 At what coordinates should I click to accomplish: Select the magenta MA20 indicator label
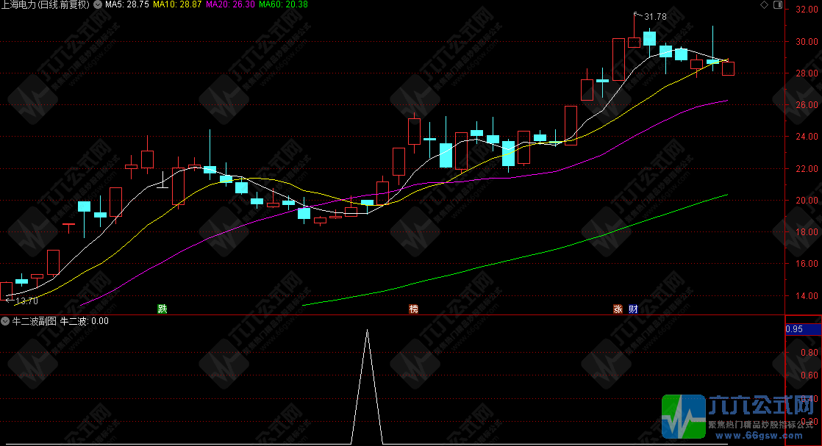click(230, 5)
